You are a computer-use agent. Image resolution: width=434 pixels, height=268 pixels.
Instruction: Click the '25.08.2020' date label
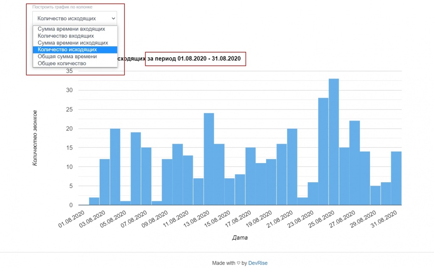[321, 219]
